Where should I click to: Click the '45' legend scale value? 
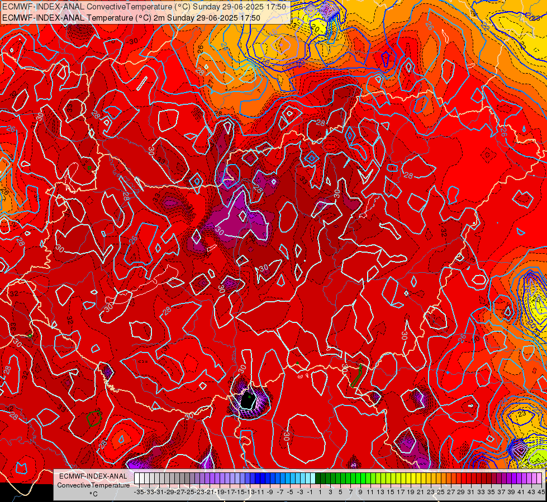coord(541,492)
